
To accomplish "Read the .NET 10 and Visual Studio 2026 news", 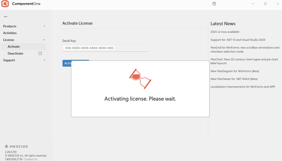I will point(238,40).
